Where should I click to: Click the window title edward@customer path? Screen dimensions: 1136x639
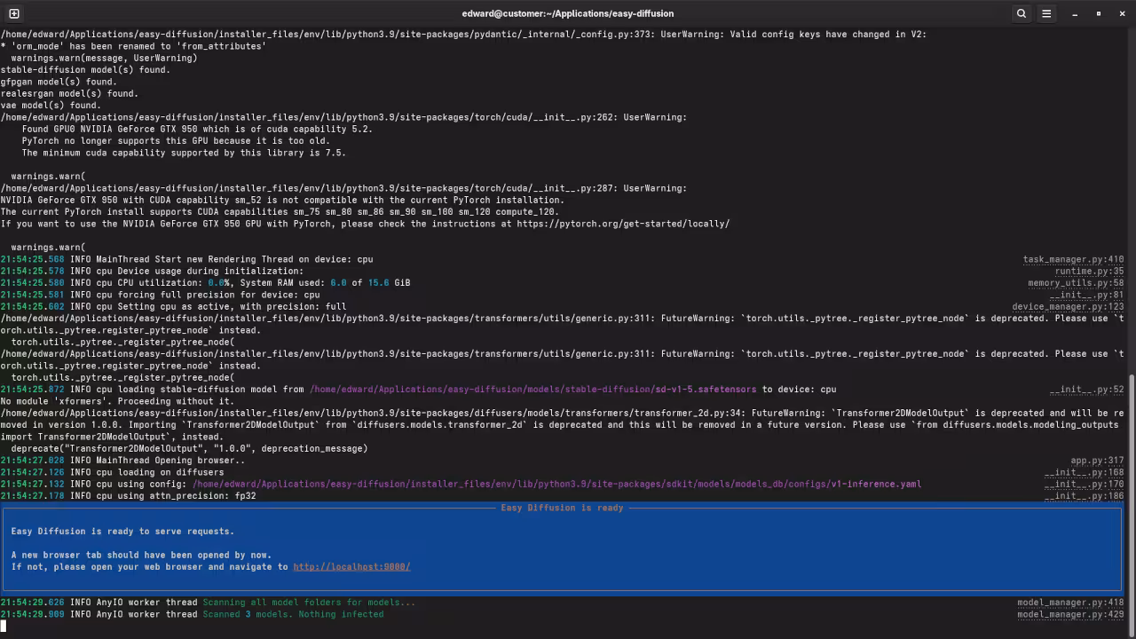point(567,13)
